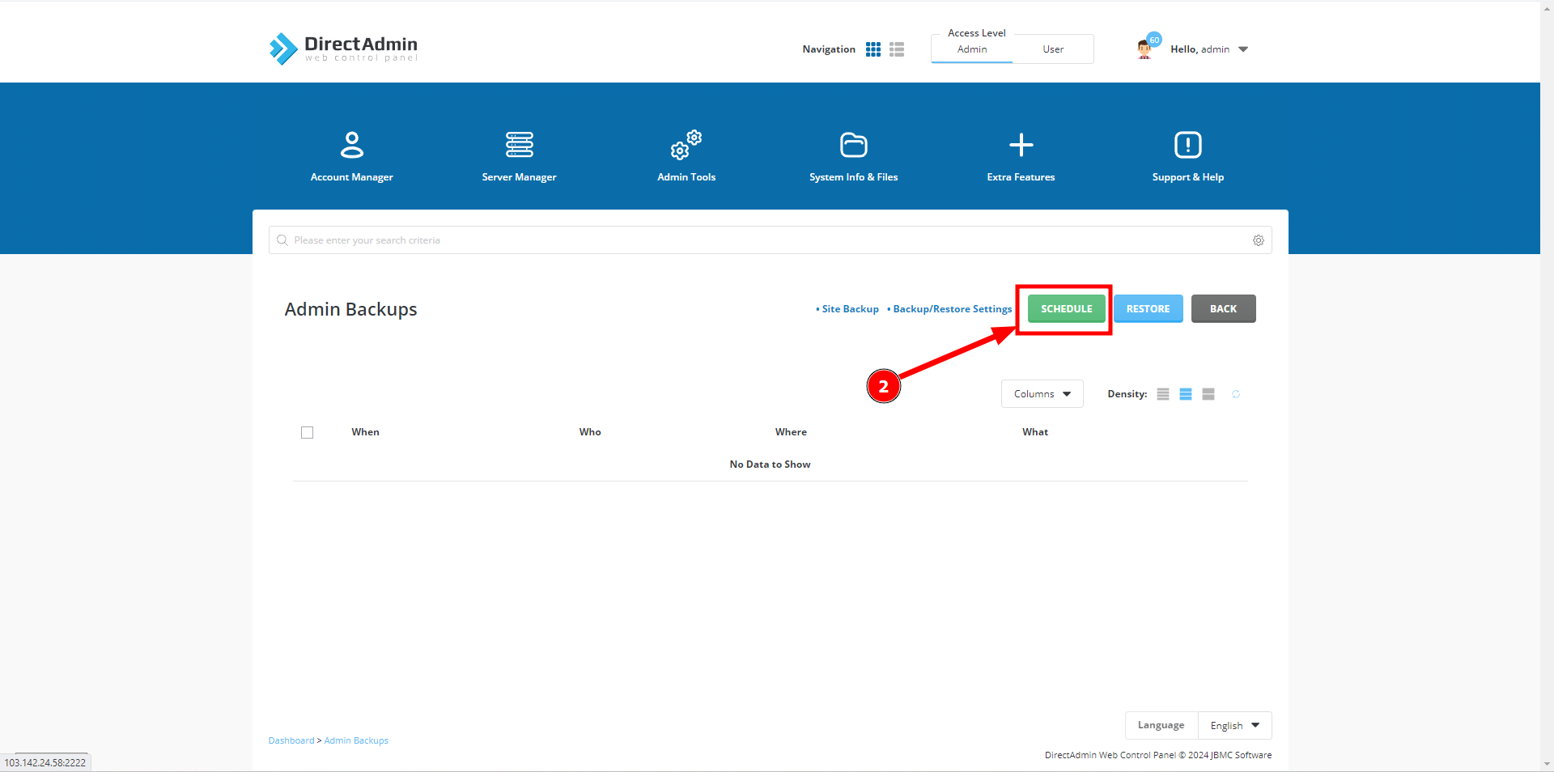Click the admin user avatar
The height and width of the screenshot is (772, 1554).
pos(1144,49)
